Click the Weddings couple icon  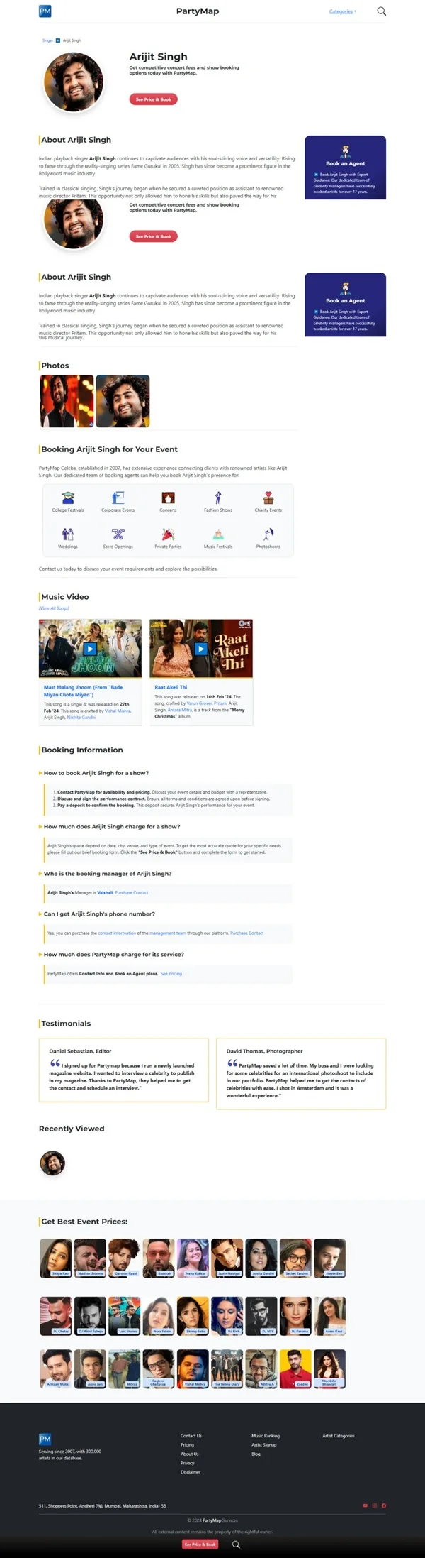click(68, 534)
